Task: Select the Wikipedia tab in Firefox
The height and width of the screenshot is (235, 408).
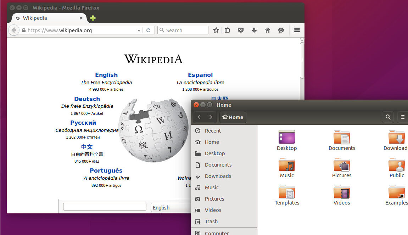Action: click(x=49, y=18)
